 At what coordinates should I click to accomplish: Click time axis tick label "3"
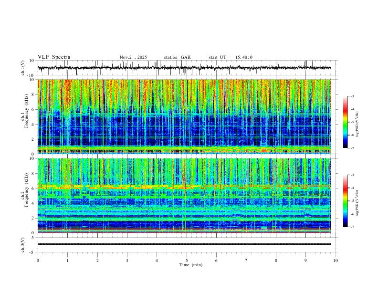click(127, 261)
